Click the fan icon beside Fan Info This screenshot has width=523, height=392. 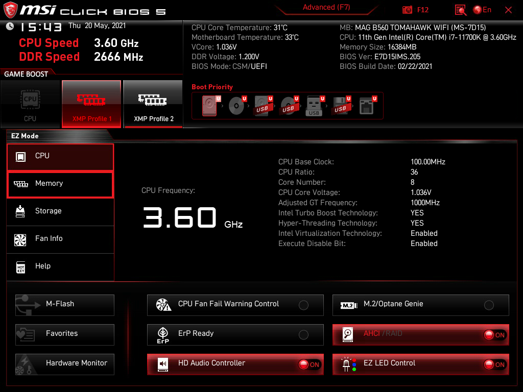tap(20, 240)
